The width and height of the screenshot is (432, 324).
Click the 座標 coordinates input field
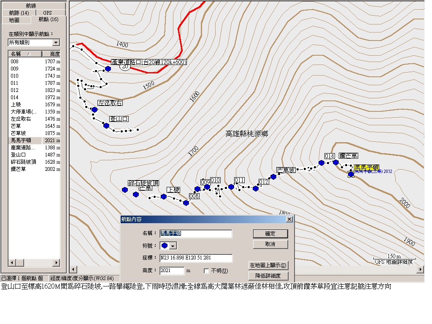click(x=196, y=258)
